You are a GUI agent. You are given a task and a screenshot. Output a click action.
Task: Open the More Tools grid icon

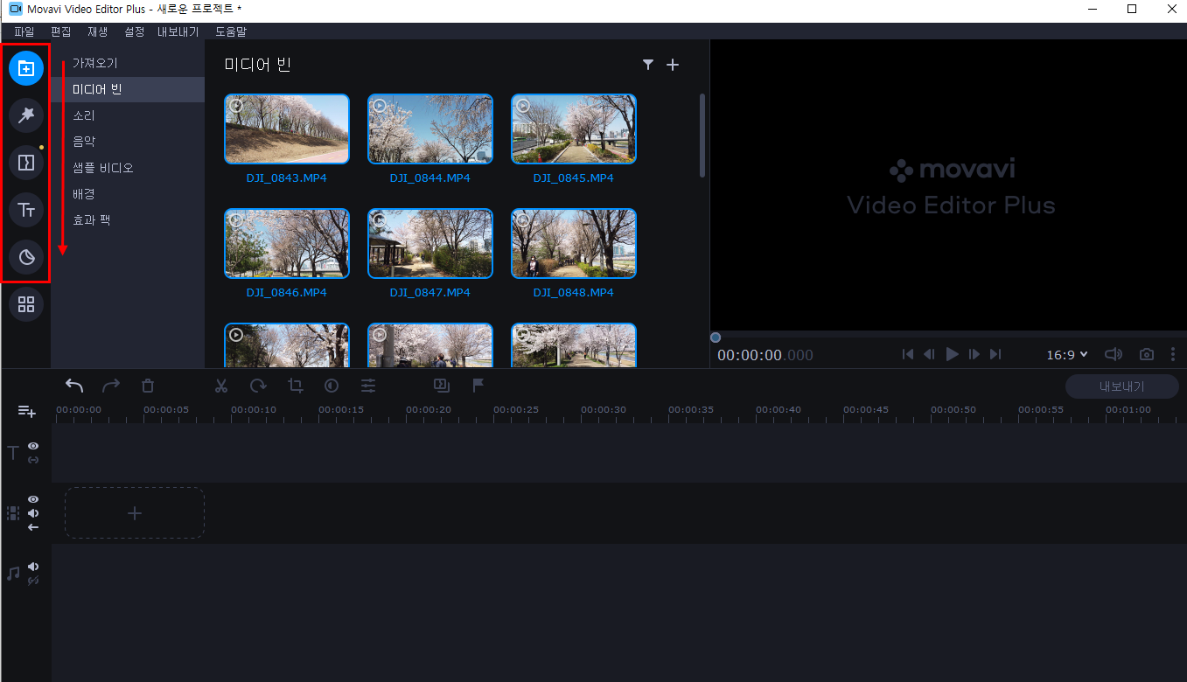pos(26,304)
